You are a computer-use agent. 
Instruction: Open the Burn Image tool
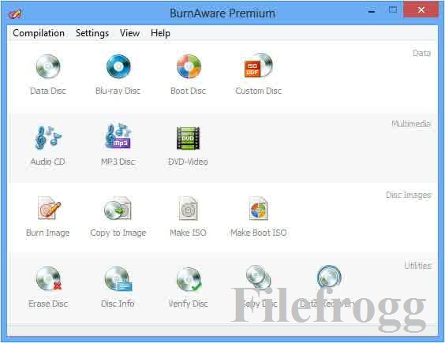click(x=48, y=217)
